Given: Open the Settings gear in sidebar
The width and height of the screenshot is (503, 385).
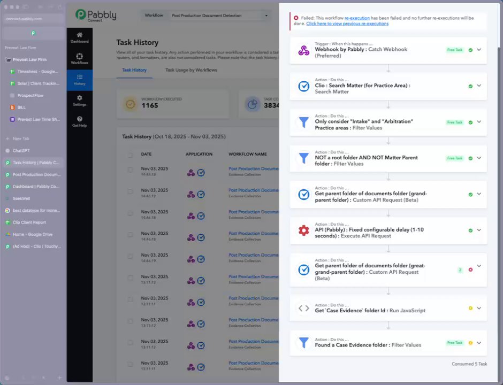Looking at the screenshot, I should point(79,101).
